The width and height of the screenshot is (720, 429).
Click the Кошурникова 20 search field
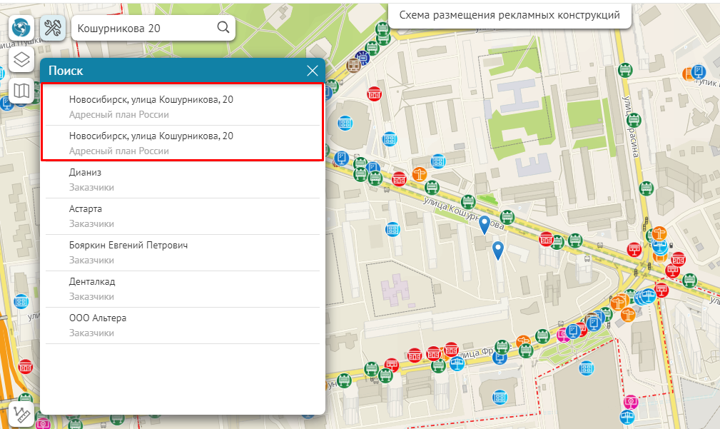(143, 28)
